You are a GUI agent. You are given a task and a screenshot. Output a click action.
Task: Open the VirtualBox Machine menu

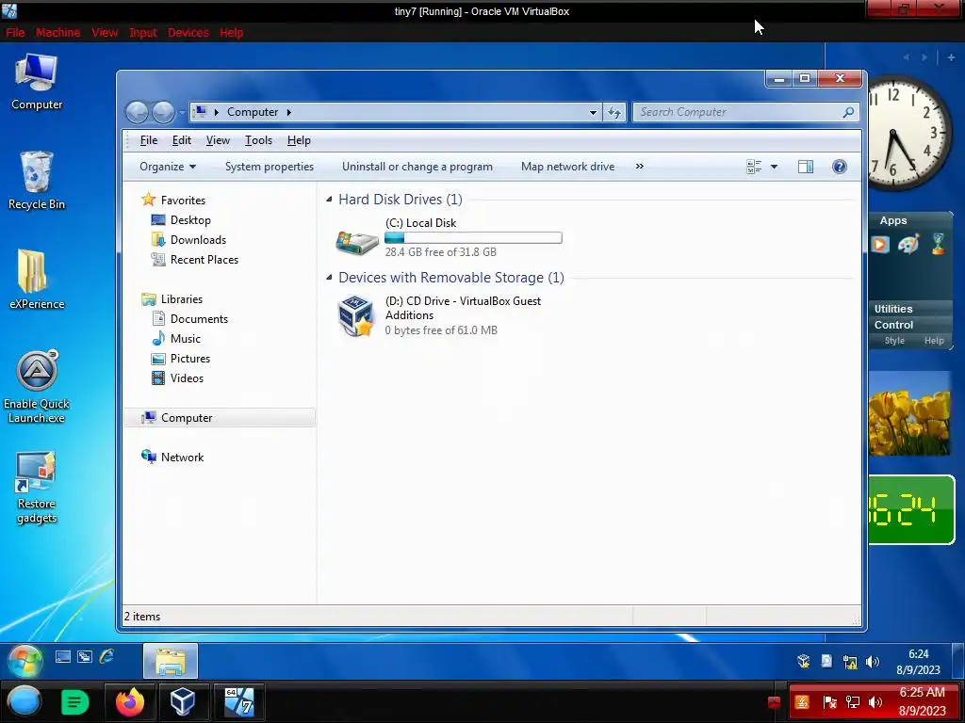[57, 33]
